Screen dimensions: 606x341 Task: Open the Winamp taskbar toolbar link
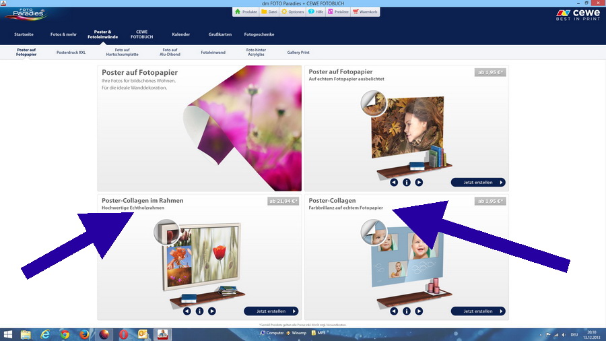pos(296,333)
